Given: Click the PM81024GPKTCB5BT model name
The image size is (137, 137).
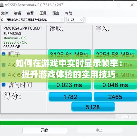Looking at the screenshot, I should point(23,28).
